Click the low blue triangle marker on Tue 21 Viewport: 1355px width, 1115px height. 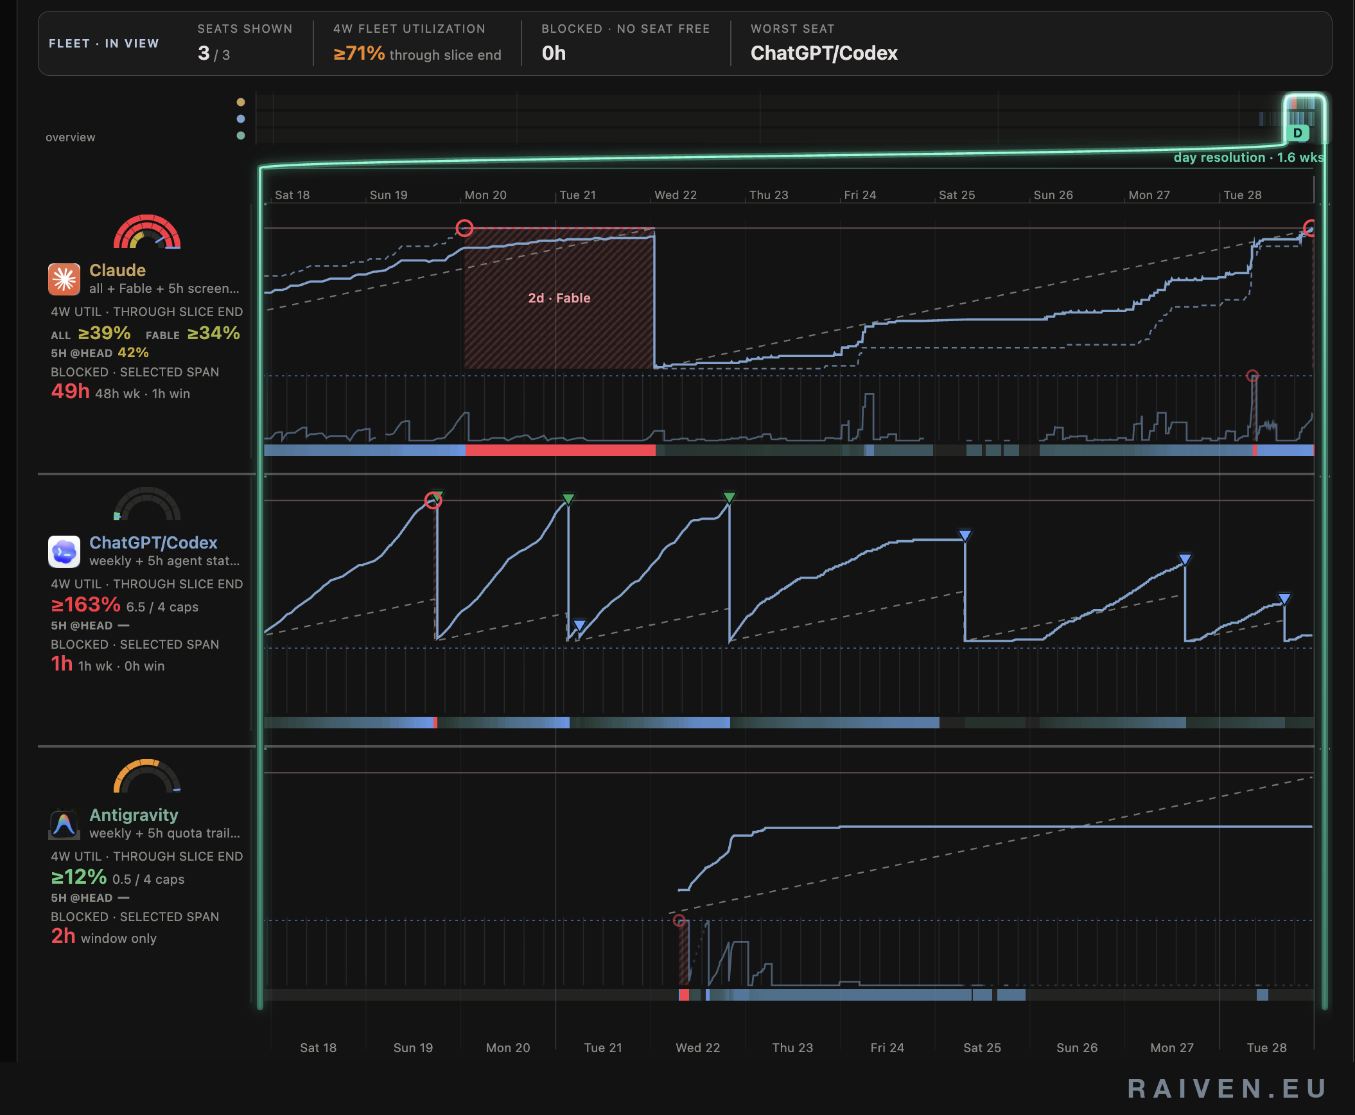[x=579, y=625]
